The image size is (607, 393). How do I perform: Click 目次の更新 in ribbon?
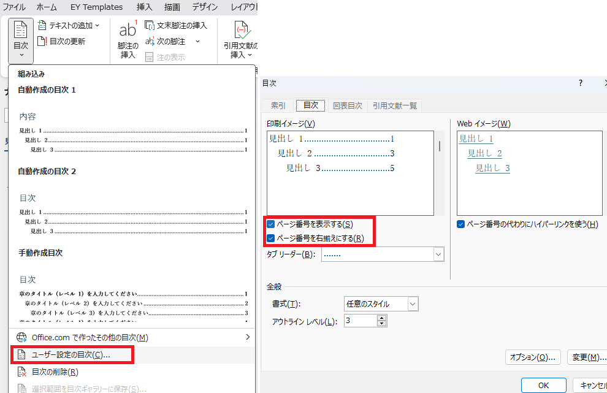tap(61, 42)
